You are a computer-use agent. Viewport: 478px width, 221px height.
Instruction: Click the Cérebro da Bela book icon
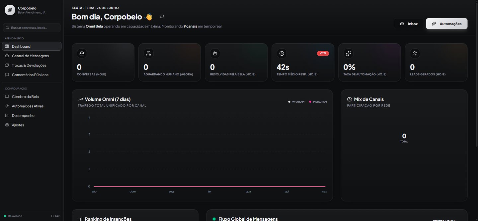tap(7, 96)
